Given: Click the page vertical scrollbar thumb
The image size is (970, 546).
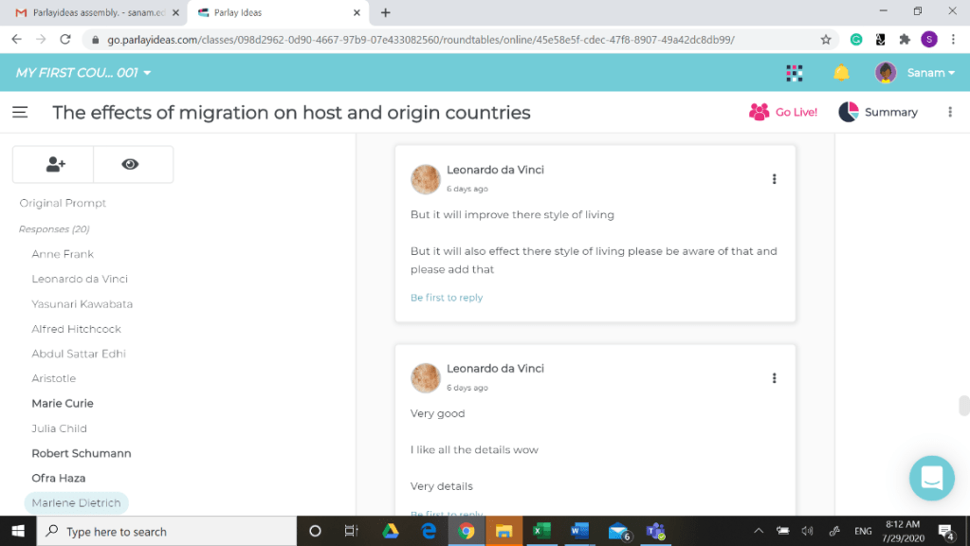Looking at the screenshot, I should [963, 406].
